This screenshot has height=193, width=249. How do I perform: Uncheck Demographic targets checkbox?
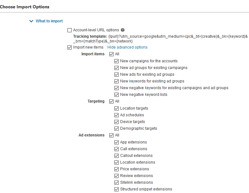116,128
